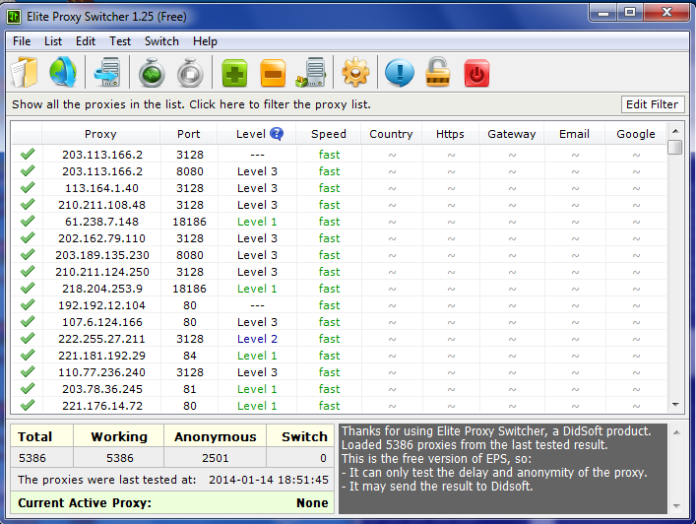
Task: Click the last tested time 2014-01-14 18:51:45
Action: pos(269,480)
